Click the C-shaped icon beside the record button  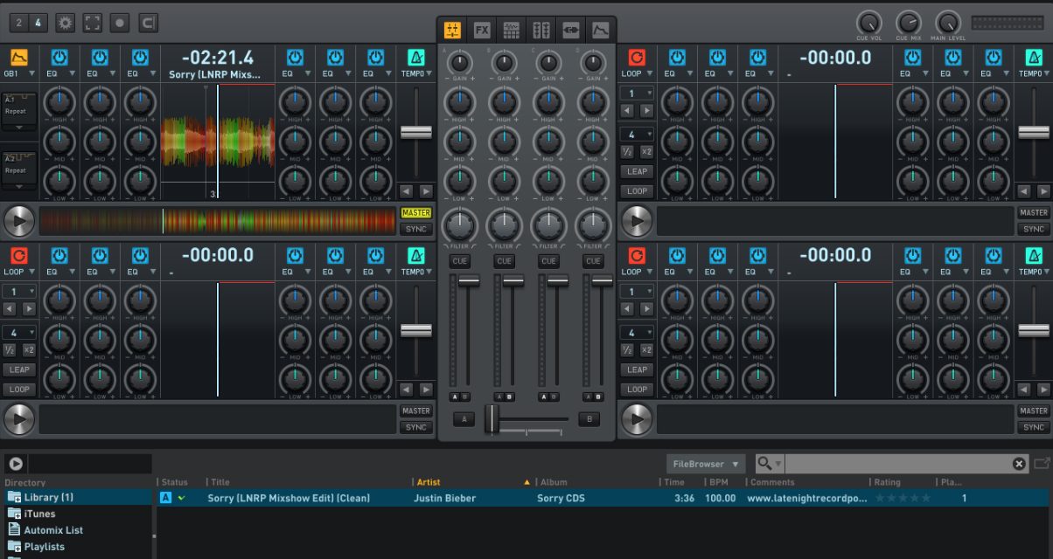coord(149,23)
